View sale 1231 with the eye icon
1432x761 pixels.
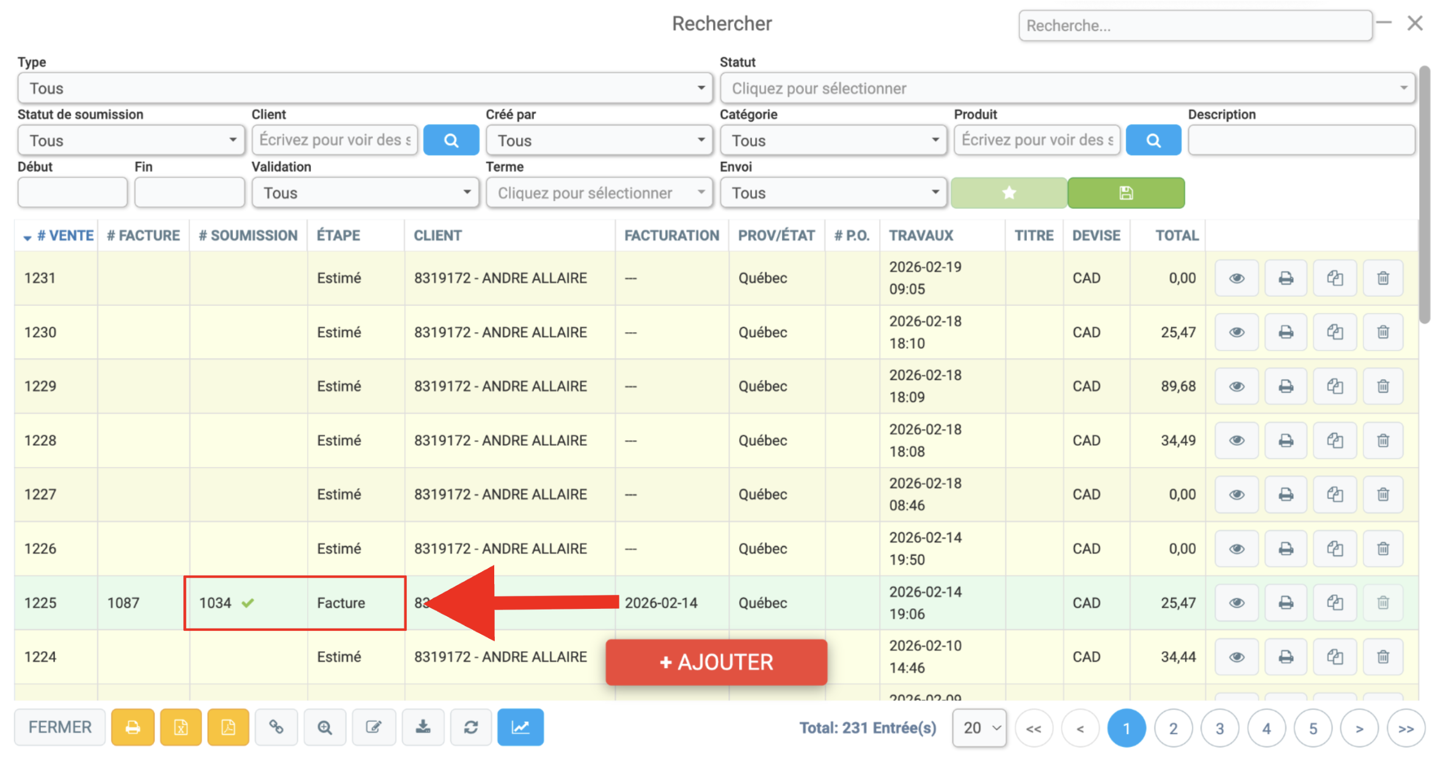tap(1237, 278)
